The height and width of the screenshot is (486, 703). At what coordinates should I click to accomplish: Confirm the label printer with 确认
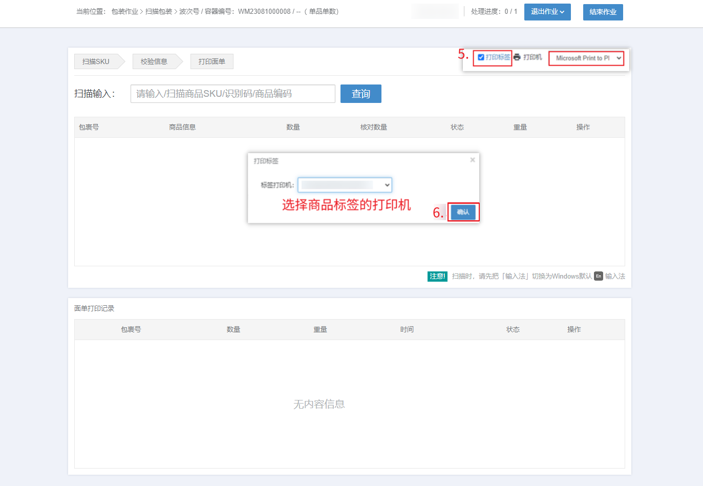click(x=463, y=212)
